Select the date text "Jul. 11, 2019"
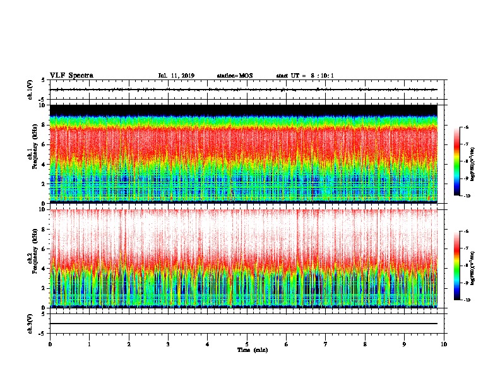The width and height of the screenshot is (500, 386). tap(176, 76)
